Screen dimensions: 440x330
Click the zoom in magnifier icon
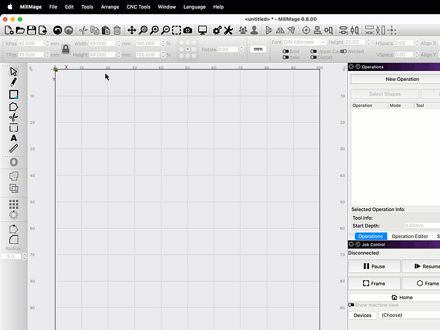155,30
